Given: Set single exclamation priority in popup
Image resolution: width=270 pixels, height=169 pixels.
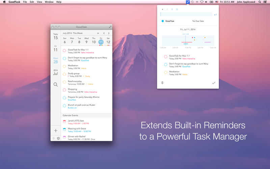Looking at the screenshot, I should (167, 9).
